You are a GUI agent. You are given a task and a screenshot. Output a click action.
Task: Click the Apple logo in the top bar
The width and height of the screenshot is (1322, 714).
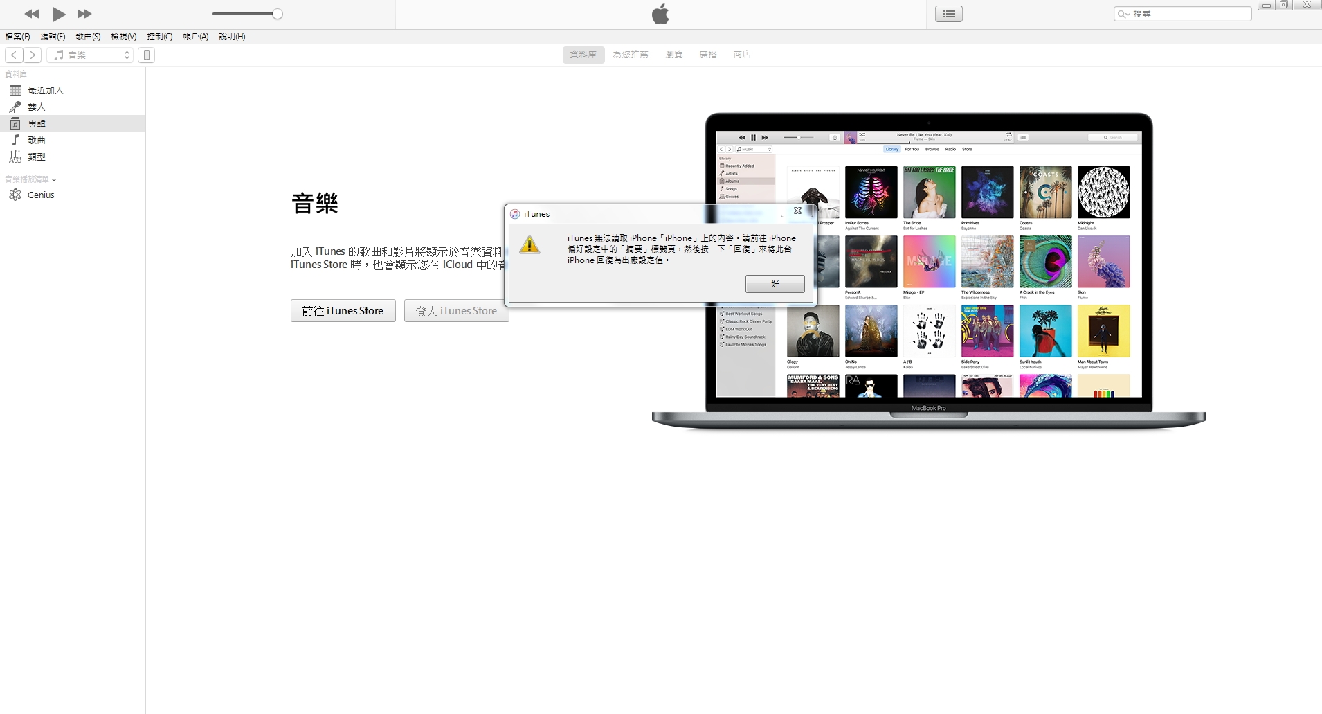[x=661, y=14]
